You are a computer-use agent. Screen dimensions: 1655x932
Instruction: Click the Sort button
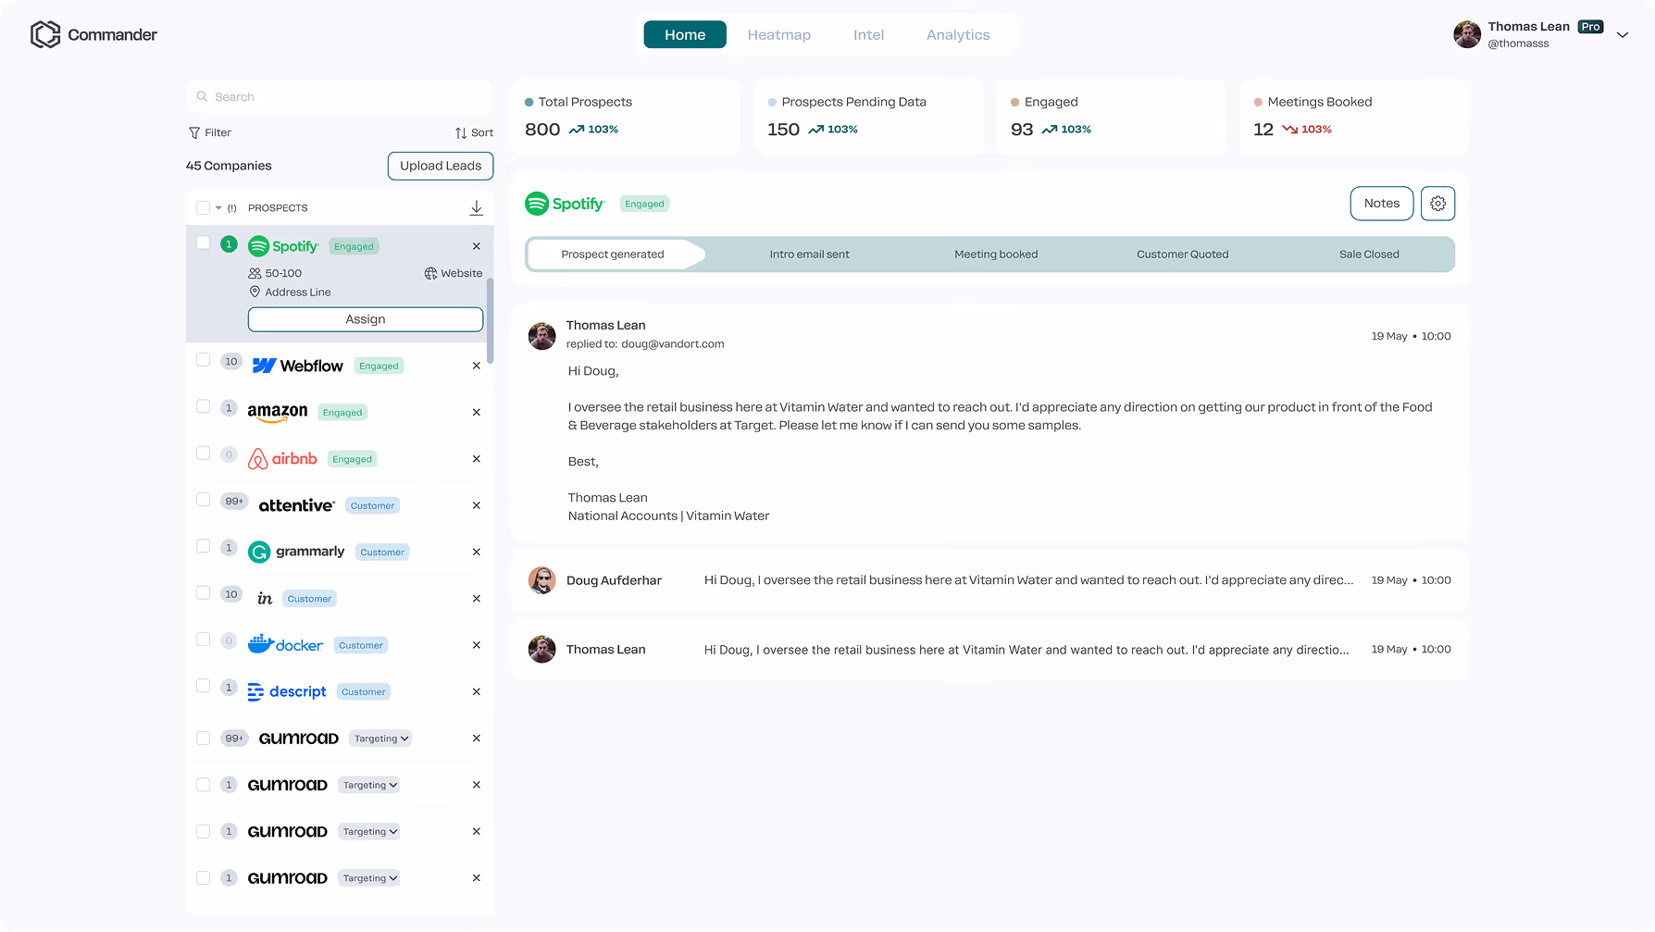click(474, 133)
